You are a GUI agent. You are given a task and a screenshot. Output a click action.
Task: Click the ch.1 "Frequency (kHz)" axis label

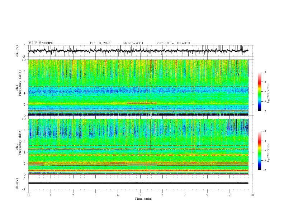tap(20, 83)
